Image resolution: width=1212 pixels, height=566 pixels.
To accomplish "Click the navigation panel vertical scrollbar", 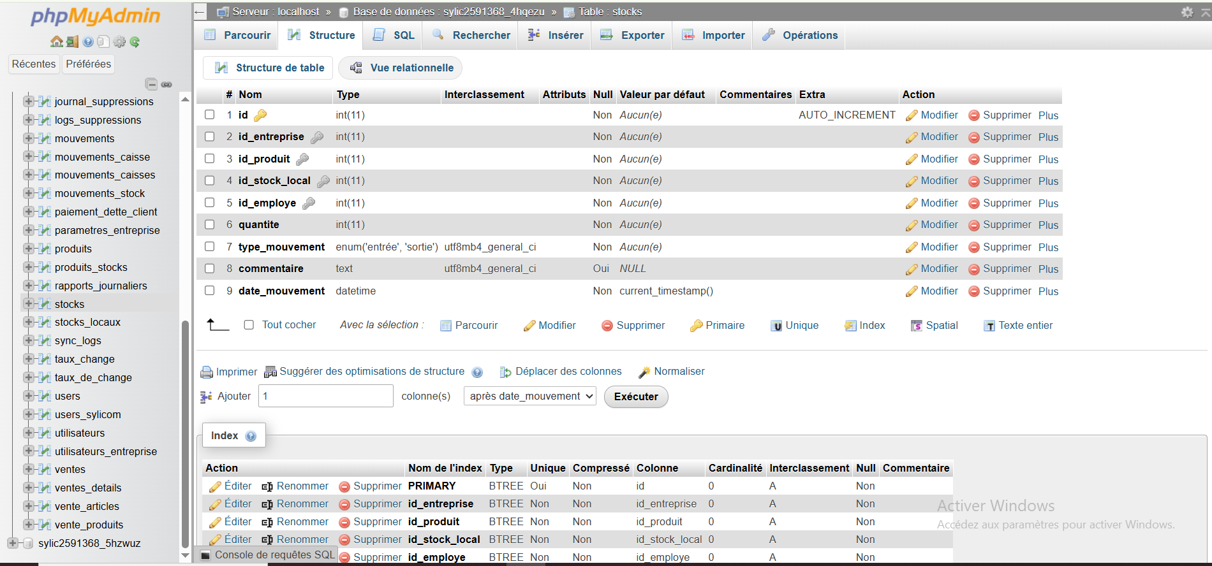I will click(x=185, y=433).
